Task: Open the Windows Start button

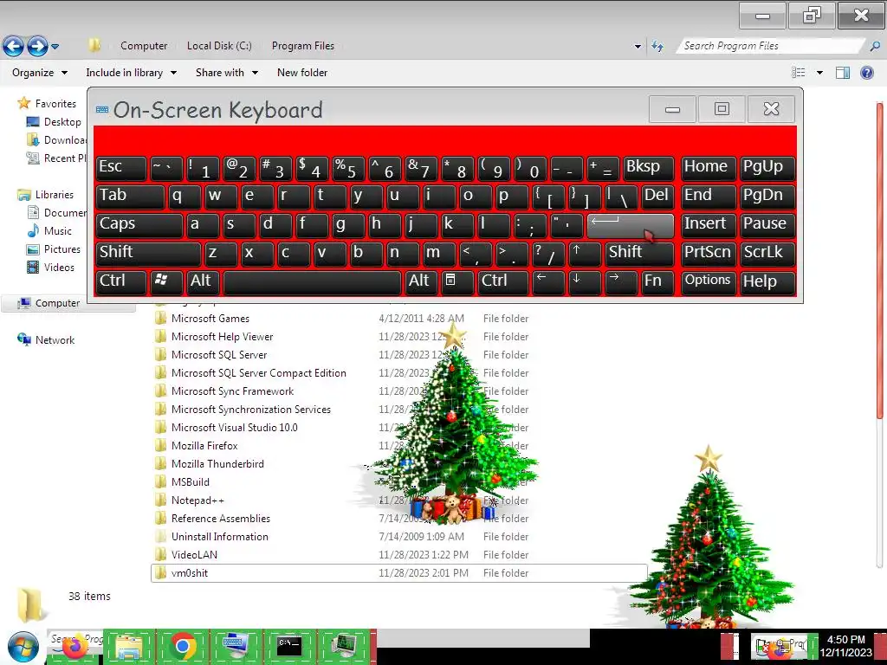Action: 23,647
